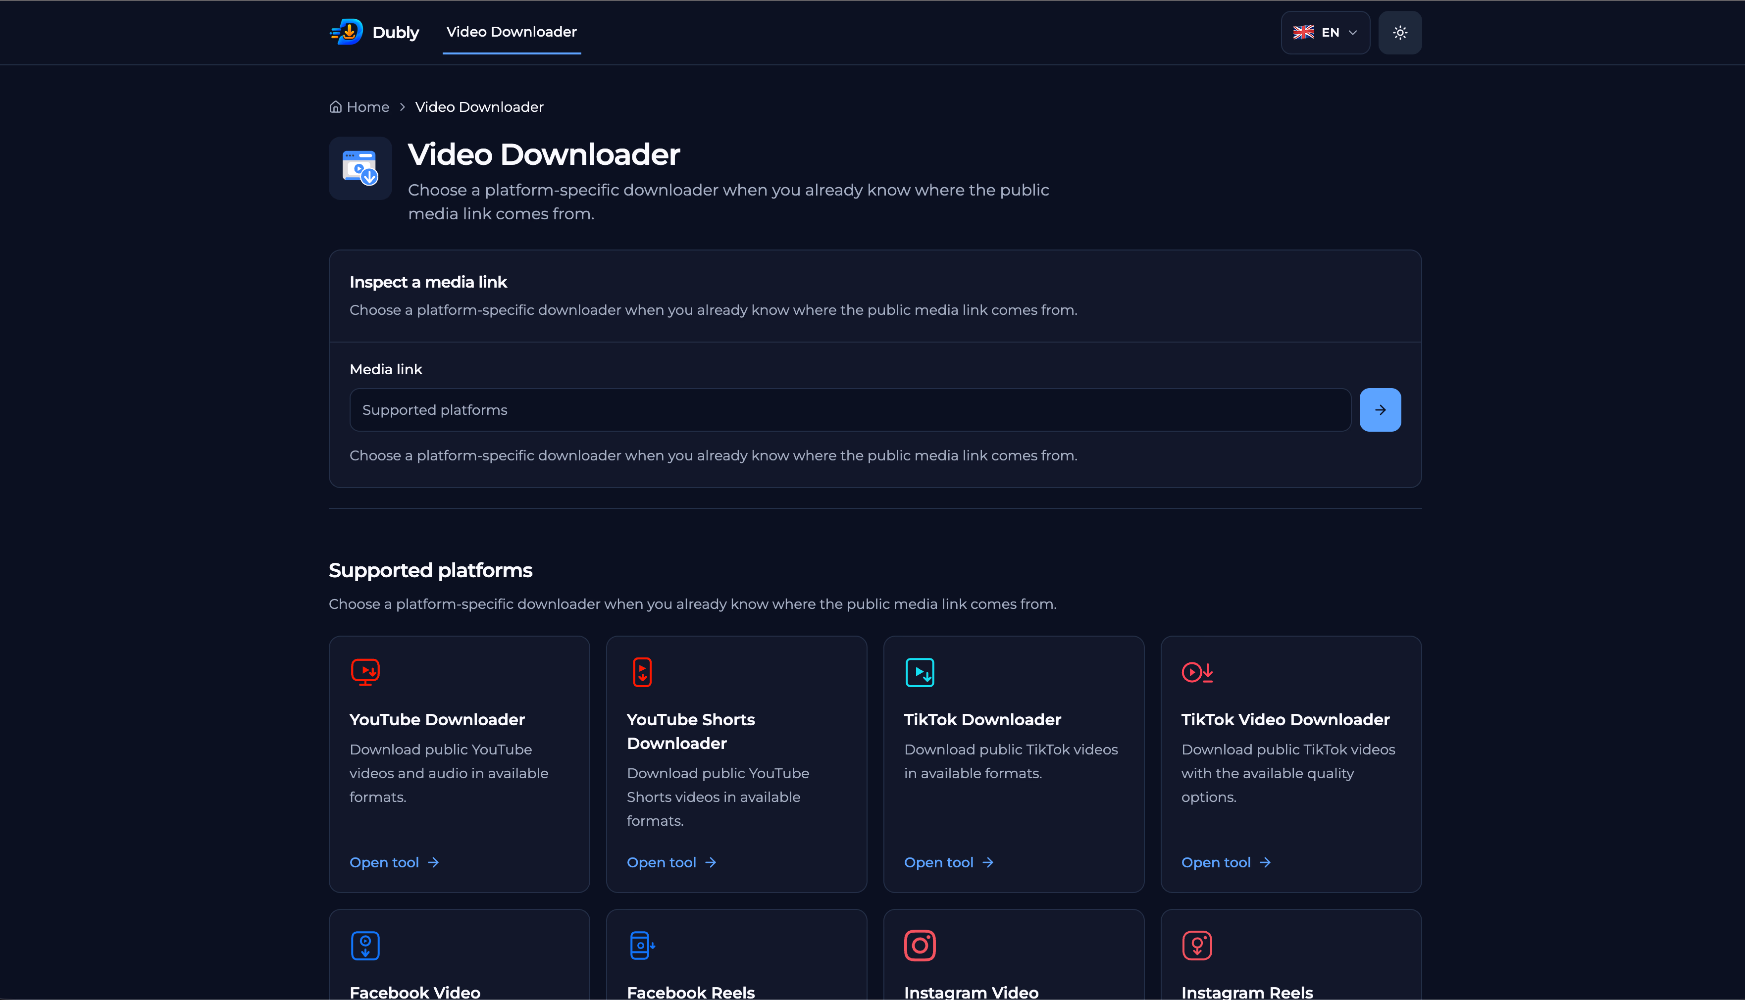Click the YouTube Shorts Downloader card icon
Image resolution: width=1745 pixels, height=1000 pixels.
point(642,672)
